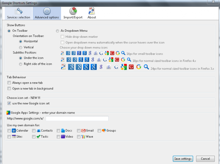Image resolution: width=220 pixels, height=164 pixels.
Task: Set subtitles position to Under the icon
Action: point(21,58)
